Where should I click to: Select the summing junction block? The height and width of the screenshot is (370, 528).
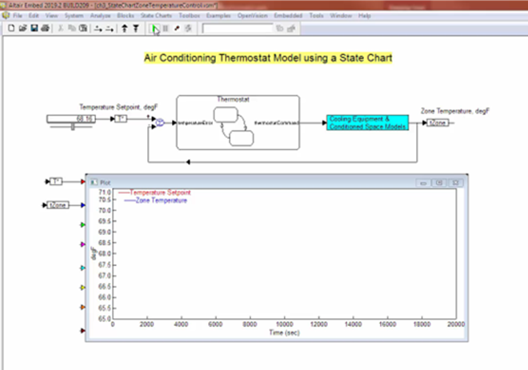click(160, 123)
